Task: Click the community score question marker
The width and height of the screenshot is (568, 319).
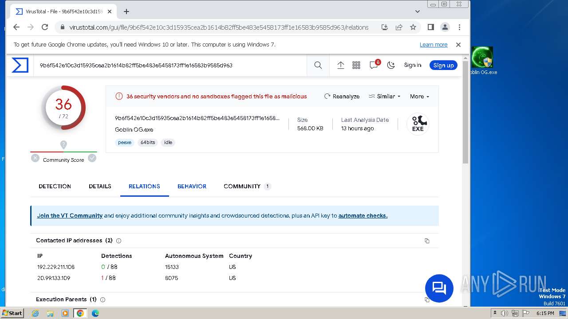Action: [63, 144]
